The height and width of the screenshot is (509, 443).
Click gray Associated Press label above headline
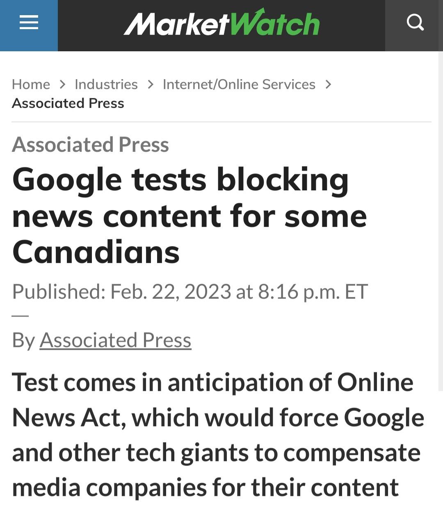point(90,145)
